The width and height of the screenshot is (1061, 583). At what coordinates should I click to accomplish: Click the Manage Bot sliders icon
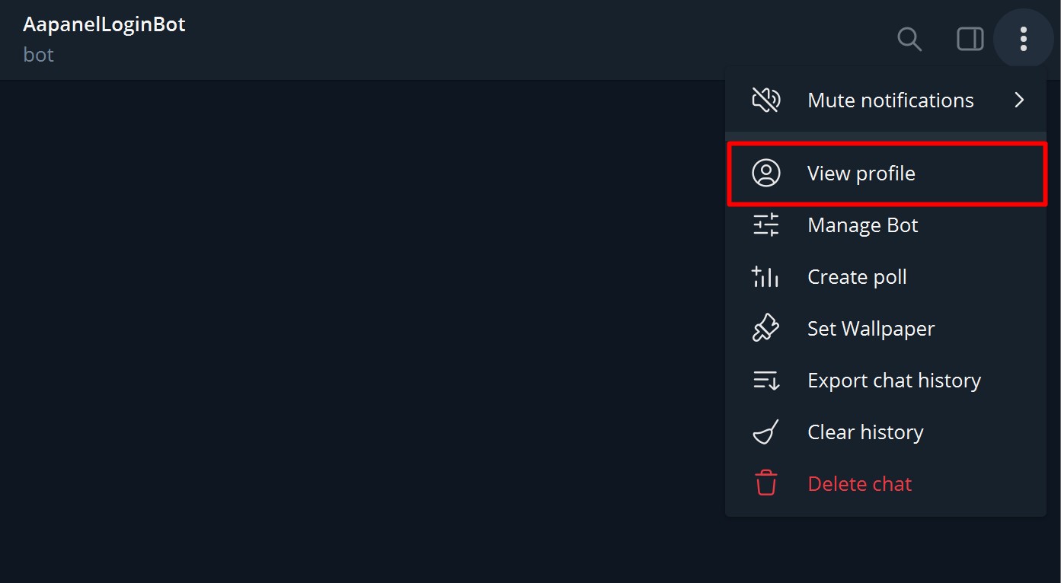tap(765, 225)
